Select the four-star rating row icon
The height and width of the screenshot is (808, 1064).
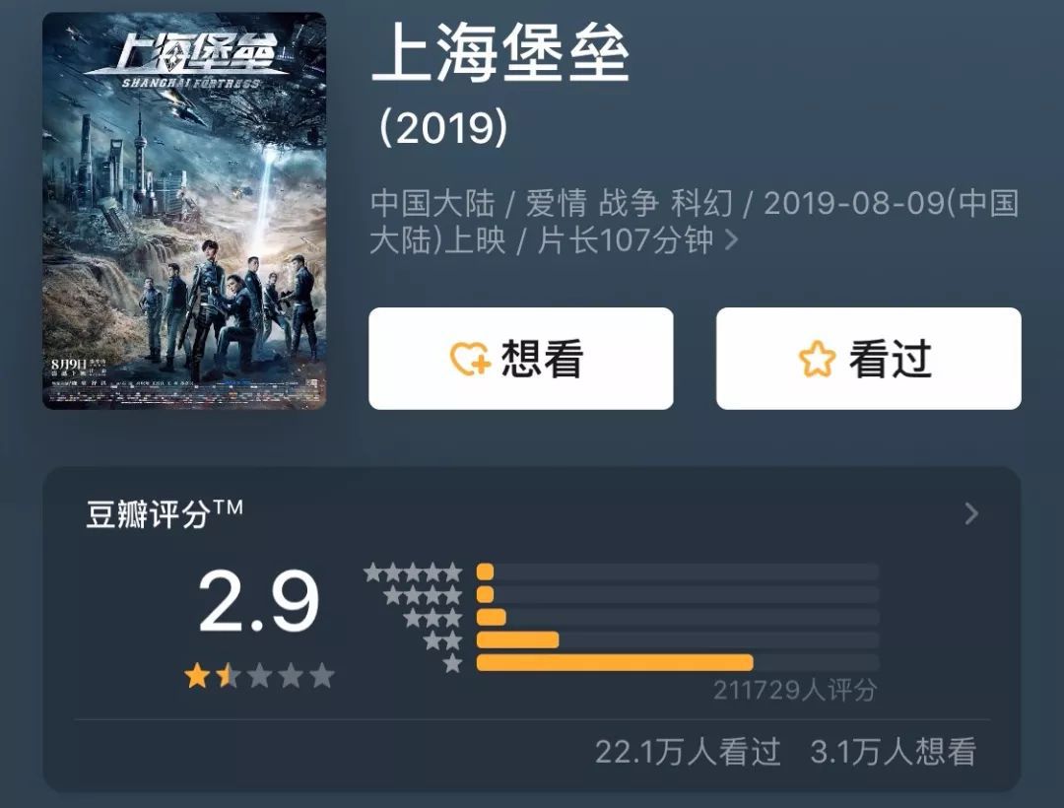click(x=423, y=596)
